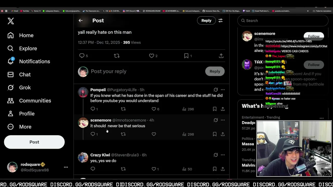Click Grok icon on Pompeii's reply
This screenshot has height=187, width=333.
(216, 90)
